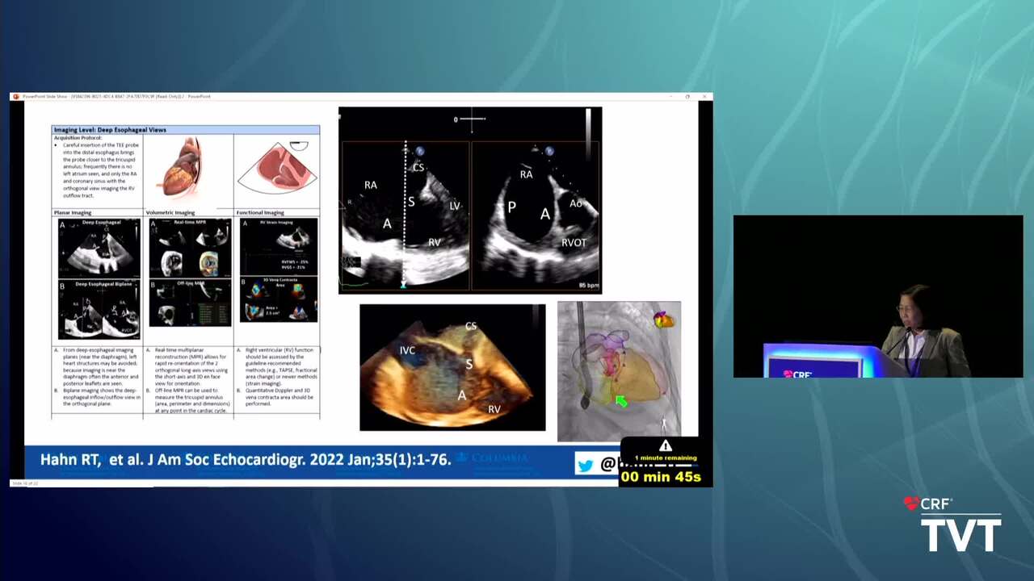This screenshot has height=581, width=1034.
Task: Click the 'RVOT' label on right echo
Action: [574, 243]
